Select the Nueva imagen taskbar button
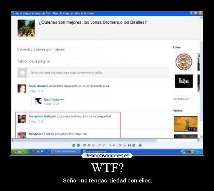214x191 pixels. pos(96,152)
